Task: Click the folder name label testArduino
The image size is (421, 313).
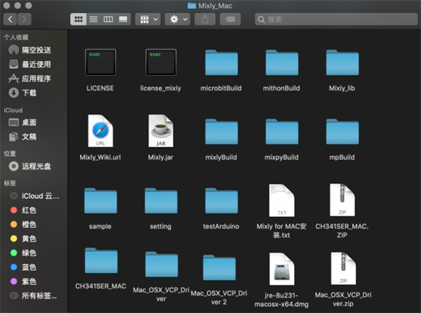Action: pos(221,227)
